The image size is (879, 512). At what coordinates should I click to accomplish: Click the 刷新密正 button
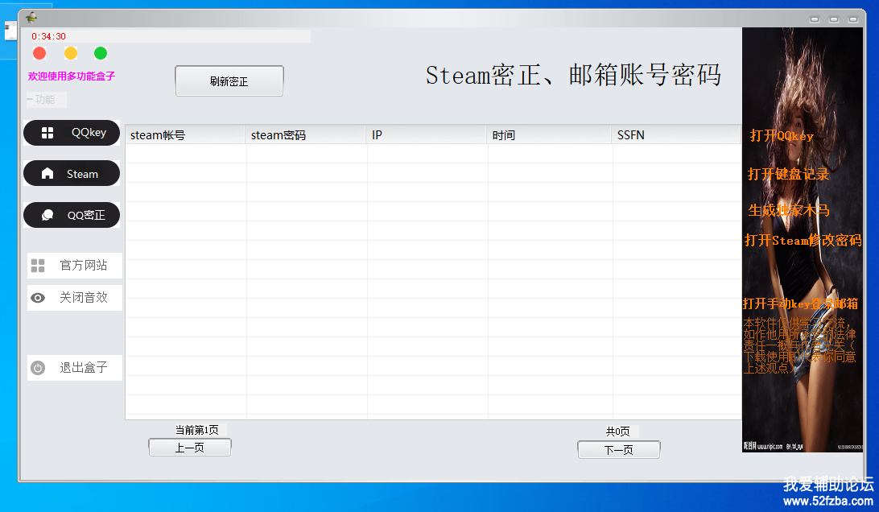tap(229, 81)
